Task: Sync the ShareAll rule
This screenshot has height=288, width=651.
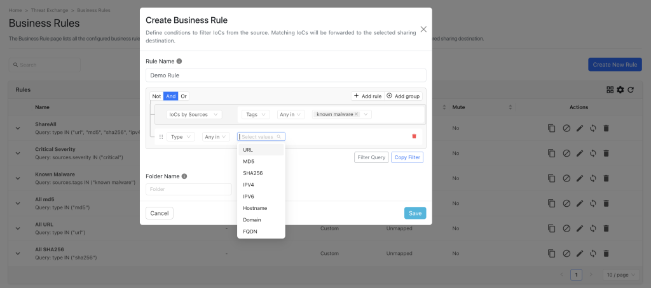Action: [593, 129]
